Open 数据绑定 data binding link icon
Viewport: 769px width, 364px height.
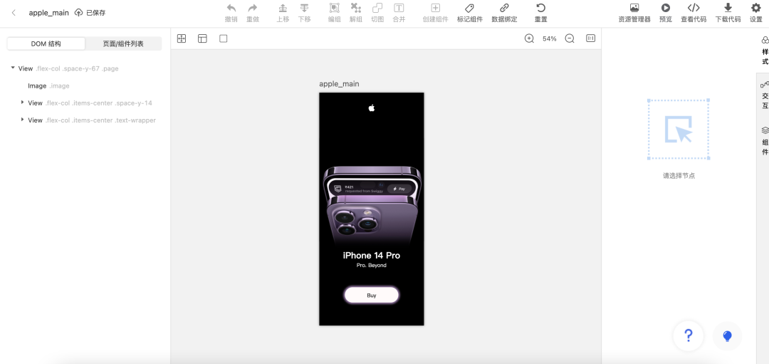pyautogui.click(x=504, y=8)
